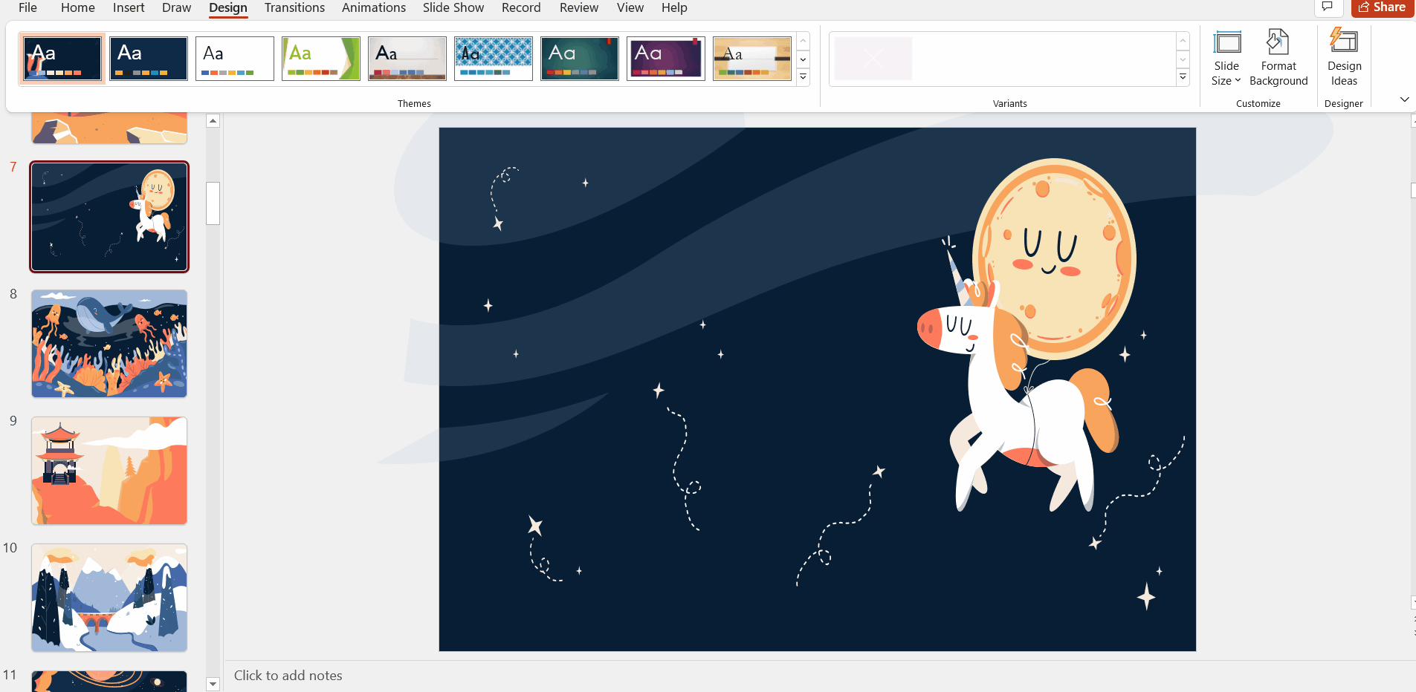Open the Record tab
Viewport: 1416px width, 692px height.
click(x=521, y=7)
